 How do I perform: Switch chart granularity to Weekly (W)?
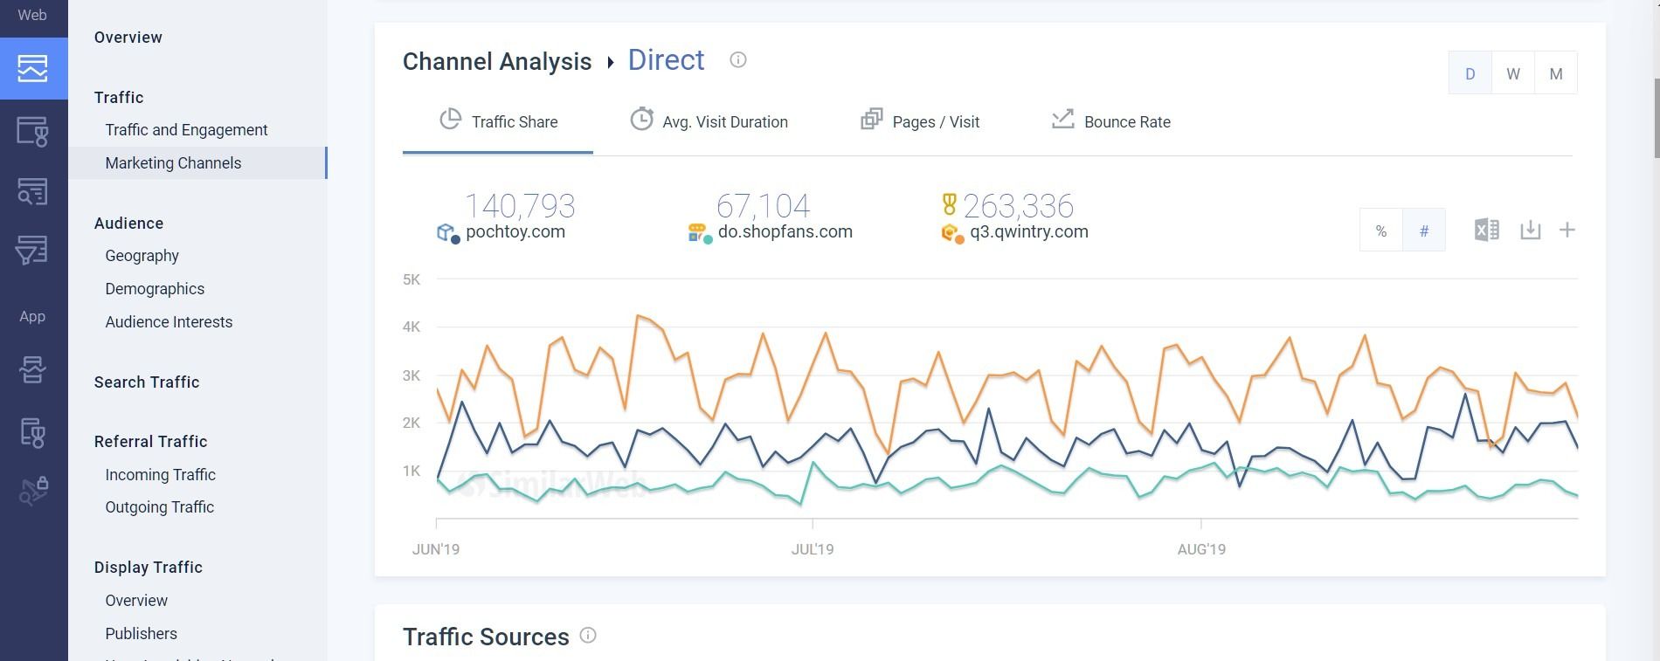(x=1513, y=73)
